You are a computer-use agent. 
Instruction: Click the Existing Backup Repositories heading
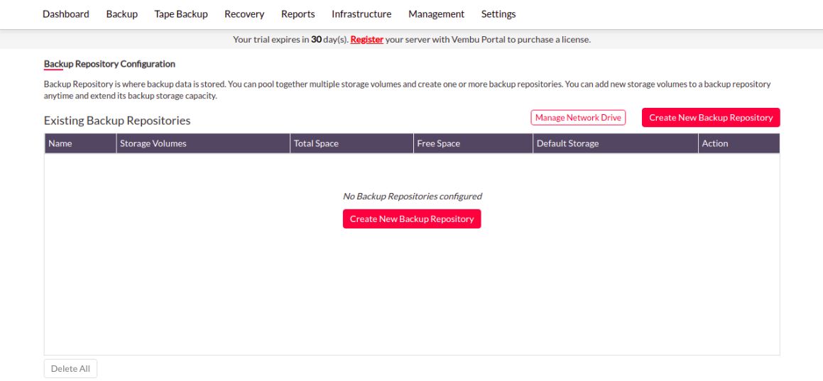(117, 121)
